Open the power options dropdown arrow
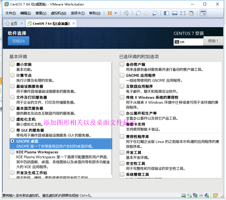This screenshot has width=226, height=200. tap(115, 13)
